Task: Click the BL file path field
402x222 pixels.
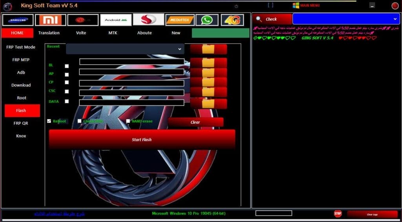Action: [x=132, y=62]
